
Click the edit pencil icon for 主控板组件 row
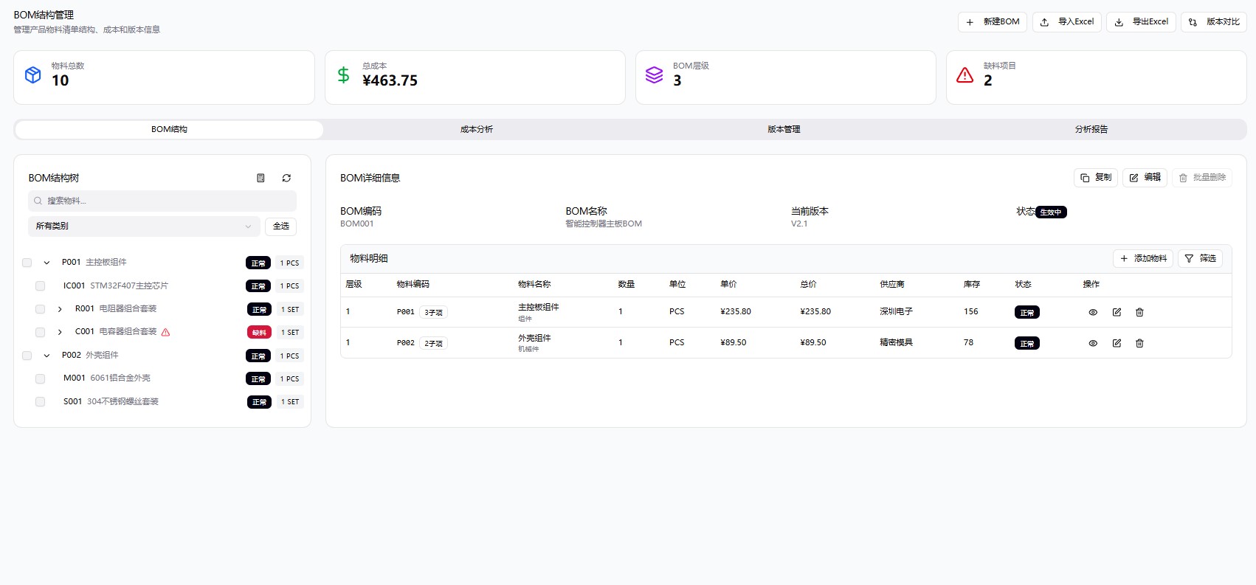pos(1117,312)
